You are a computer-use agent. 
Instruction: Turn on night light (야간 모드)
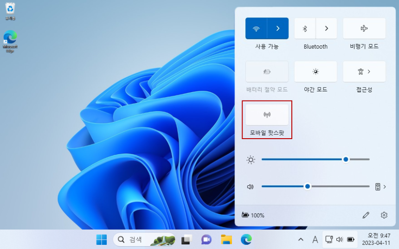pos(315,71)
